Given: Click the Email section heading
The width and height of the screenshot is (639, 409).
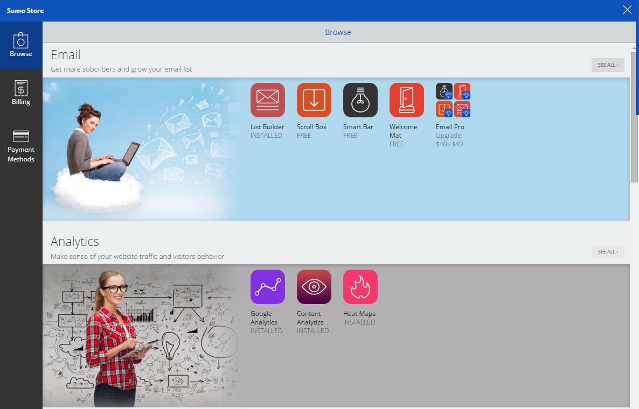Looking at the screenshot, I should pos(66,55).
